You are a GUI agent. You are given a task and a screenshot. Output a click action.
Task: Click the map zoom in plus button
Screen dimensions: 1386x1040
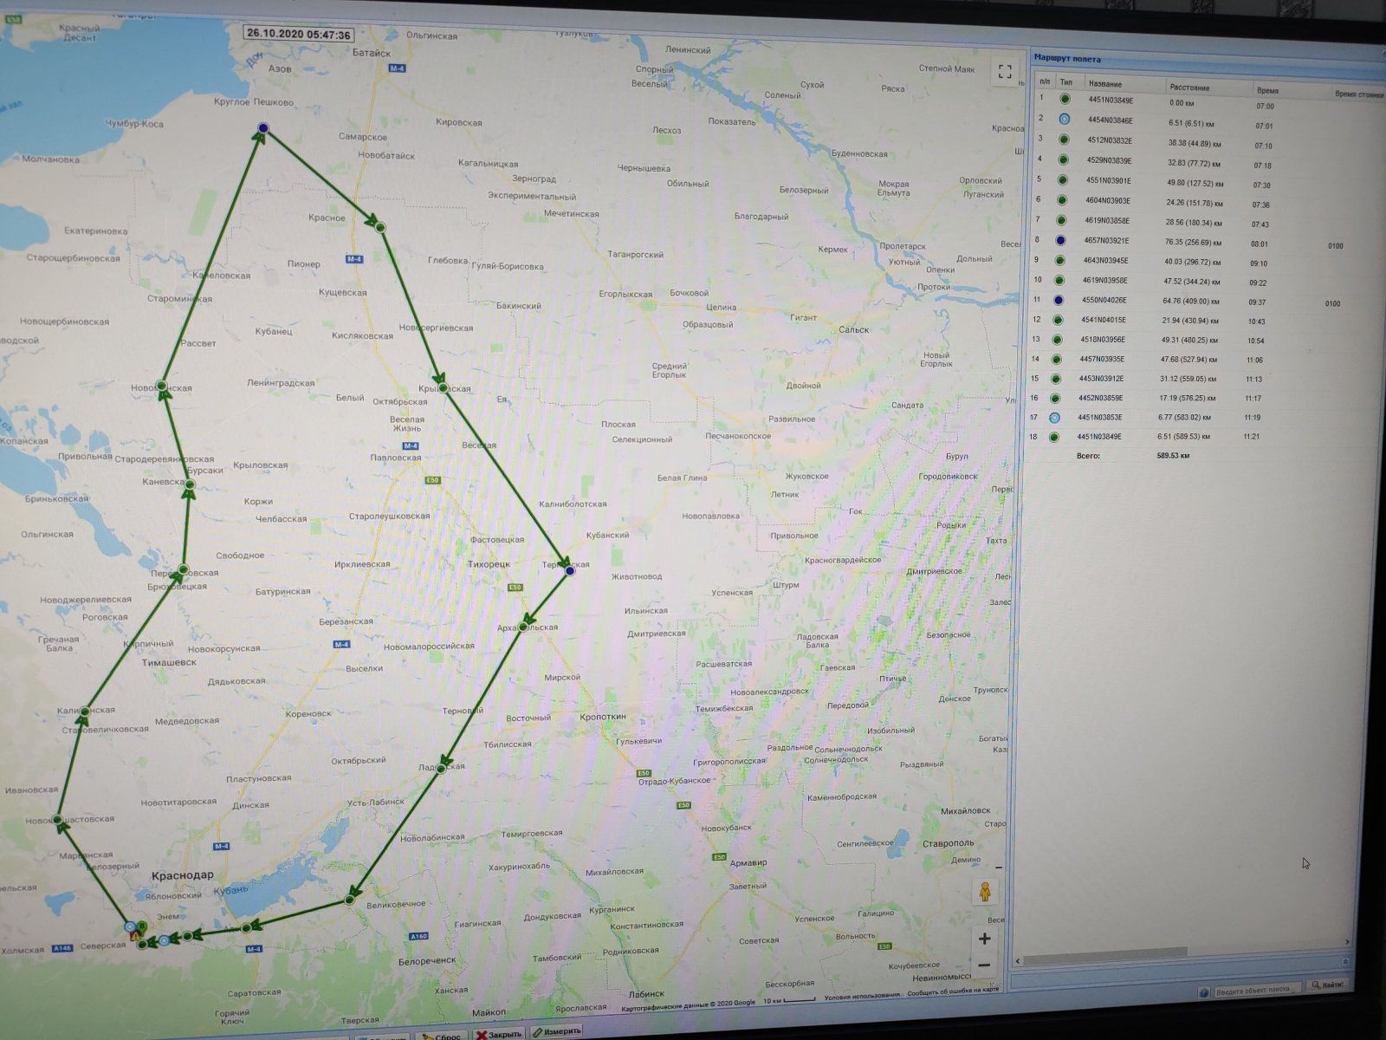pos(984,939)
